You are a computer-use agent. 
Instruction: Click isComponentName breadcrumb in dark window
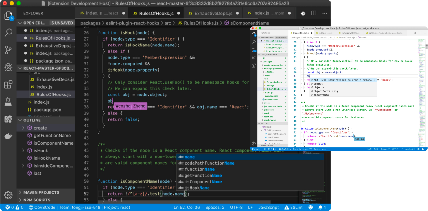coord(247,23)
